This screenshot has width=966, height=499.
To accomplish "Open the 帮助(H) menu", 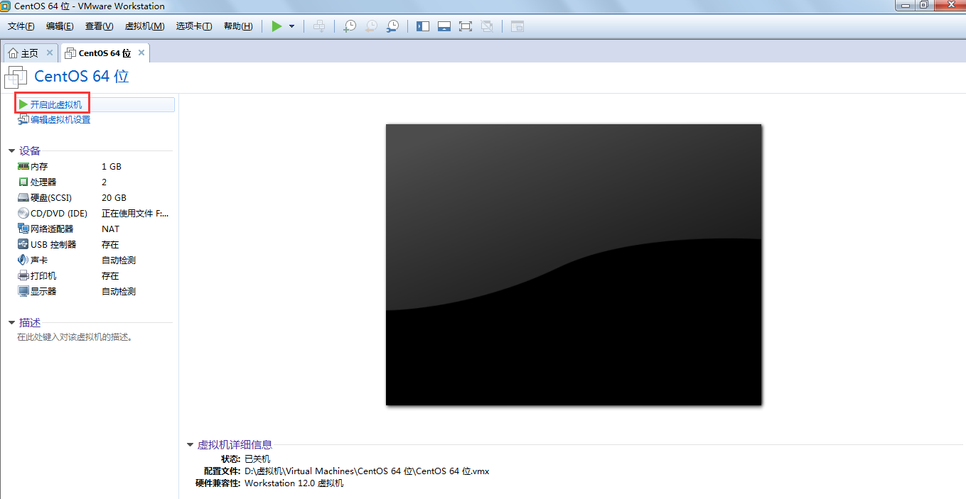I will click(238, 26).
